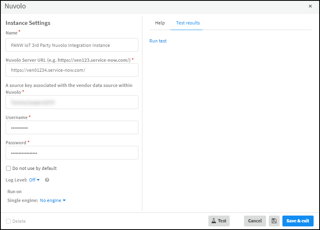
Task: Click the Log Level help question icon
Action: point(47,180)
